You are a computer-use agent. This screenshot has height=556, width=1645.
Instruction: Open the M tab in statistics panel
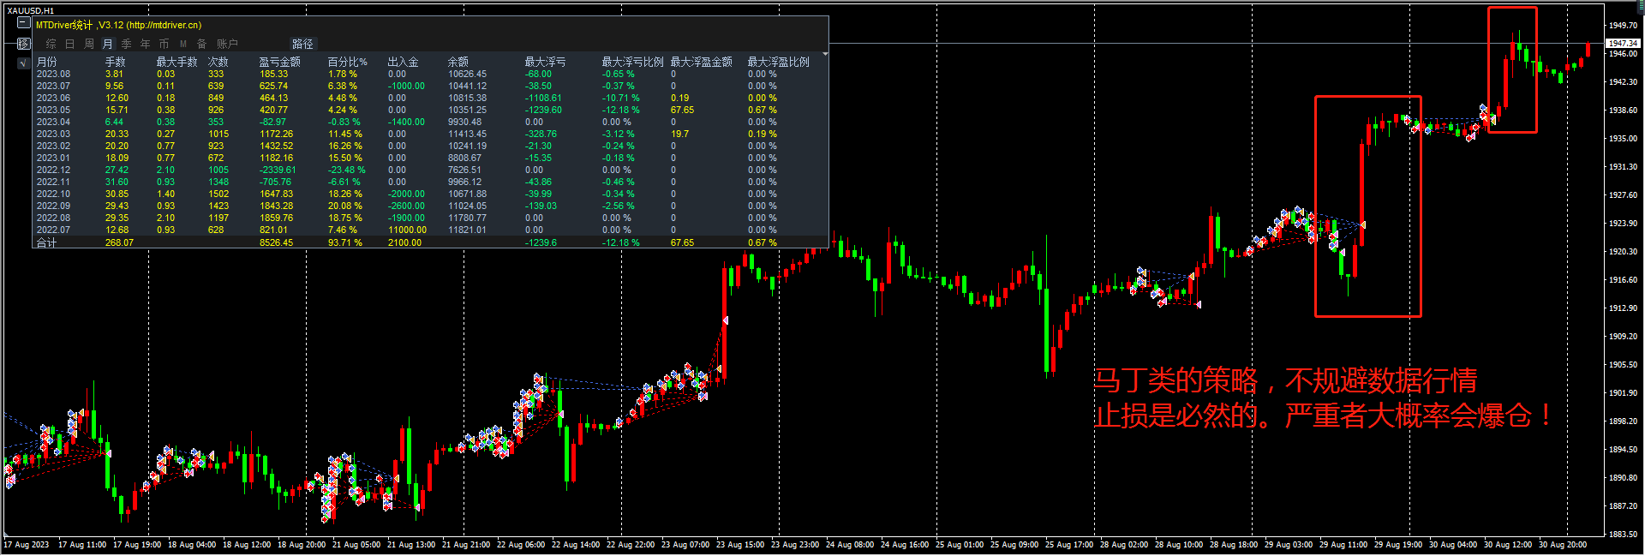pos(182,44)
